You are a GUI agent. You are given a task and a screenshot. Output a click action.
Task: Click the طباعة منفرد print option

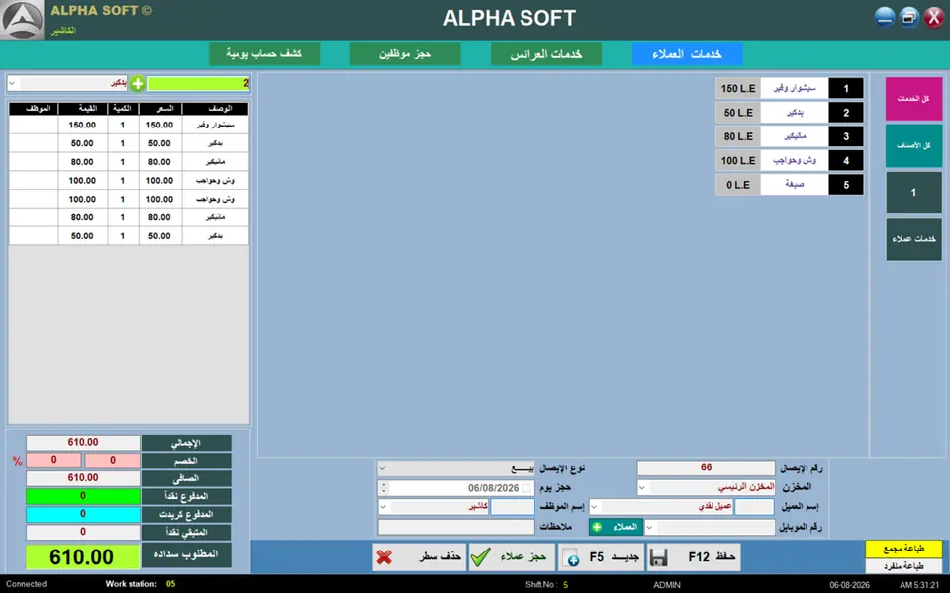coord(903,565)
